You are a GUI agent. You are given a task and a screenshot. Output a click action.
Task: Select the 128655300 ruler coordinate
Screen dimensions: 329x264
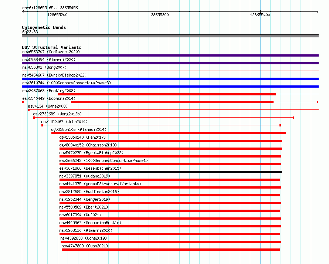click(x=159, y=15)
